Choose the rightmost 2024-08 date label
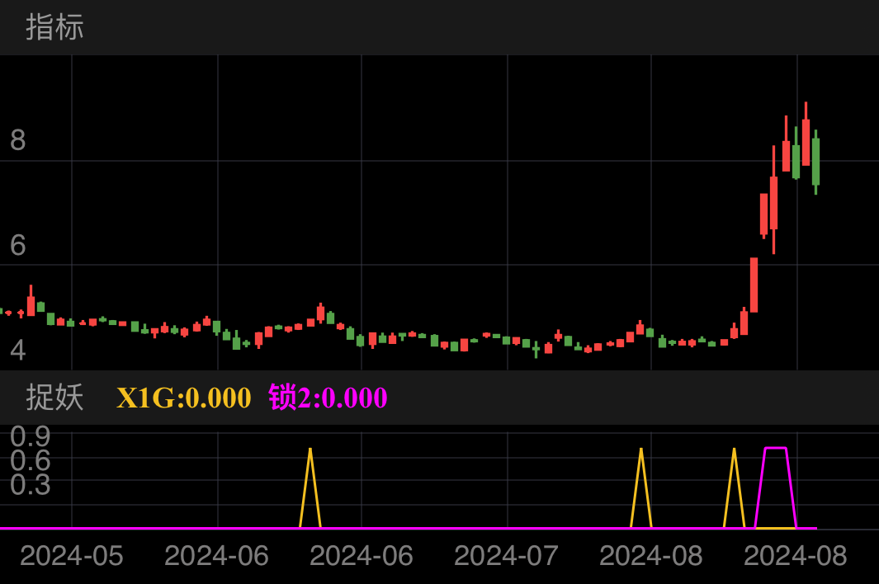This screenshot has width=879, height=584. (x=795, y=556)
